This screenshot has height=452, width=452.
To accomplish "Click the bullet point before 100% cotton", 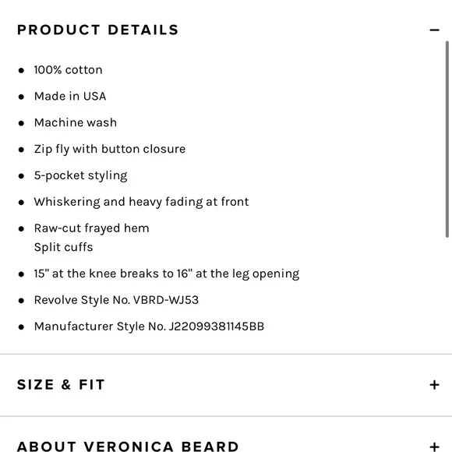I will tap(21, 70).
